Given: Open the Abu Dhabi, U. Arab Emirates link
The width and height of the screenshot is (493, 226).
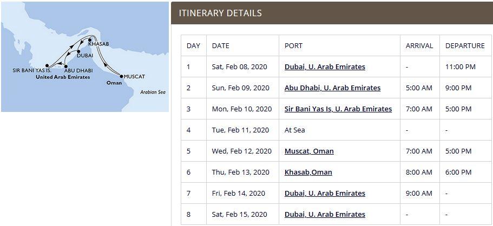Looking at the screenshot, I should click(x=332, y=88).
